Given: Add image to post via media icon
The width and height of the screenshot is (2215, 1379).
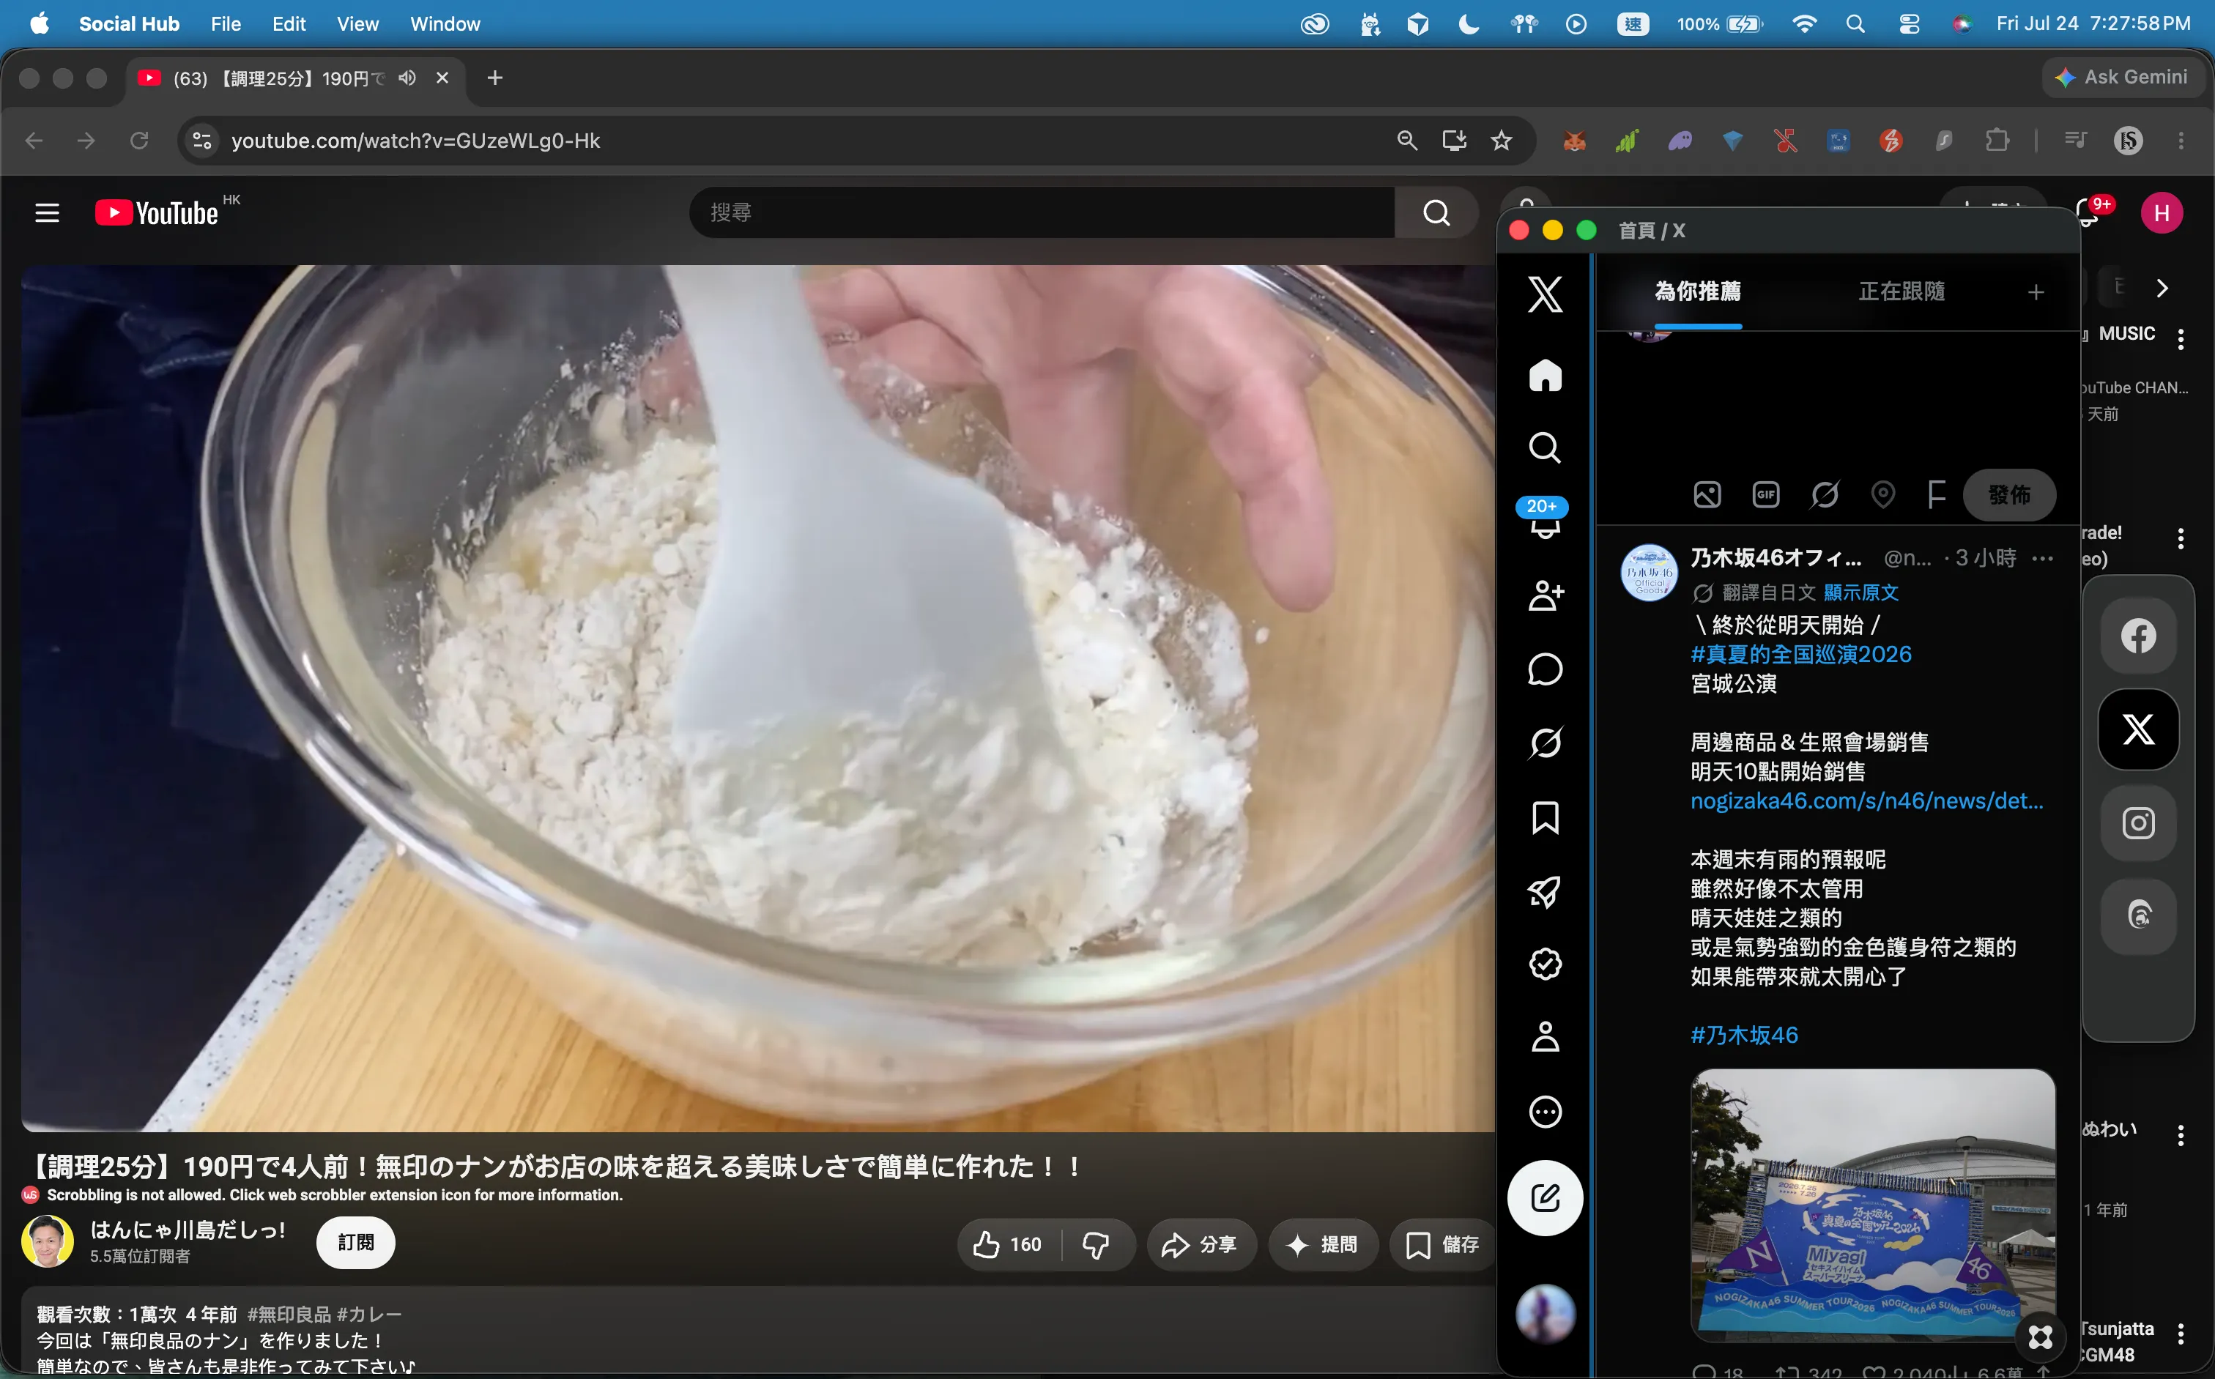Looking at the screenshot, I should (x=1707, y=494).
